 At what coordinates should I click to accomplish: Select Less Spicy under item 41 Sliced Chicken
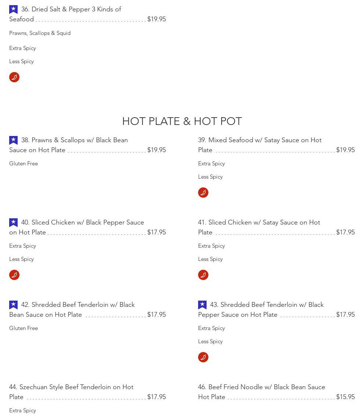210,259
